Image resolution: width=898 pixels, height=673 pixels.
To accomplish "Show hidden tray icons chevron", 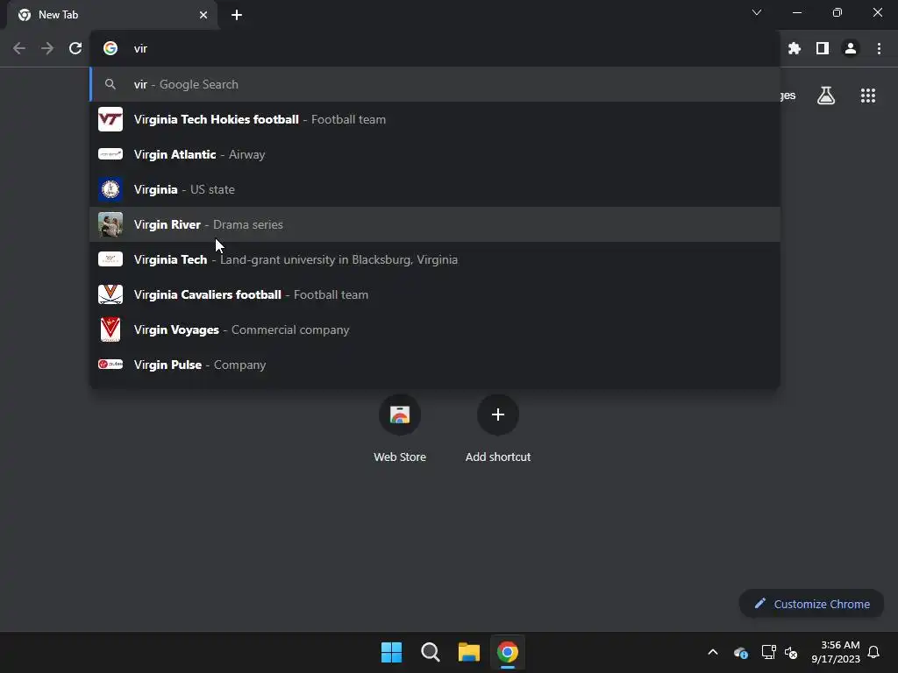I will [713, 652].
